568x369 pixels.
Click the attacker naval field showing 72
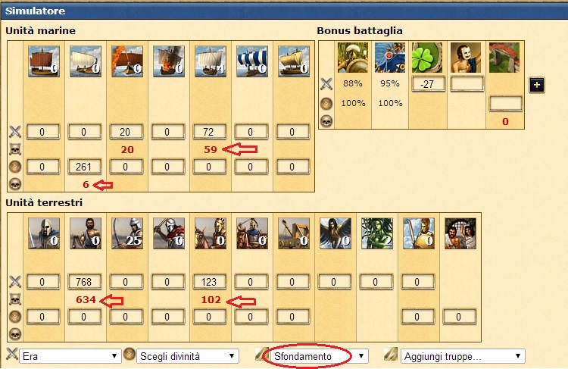coord(210,132)
